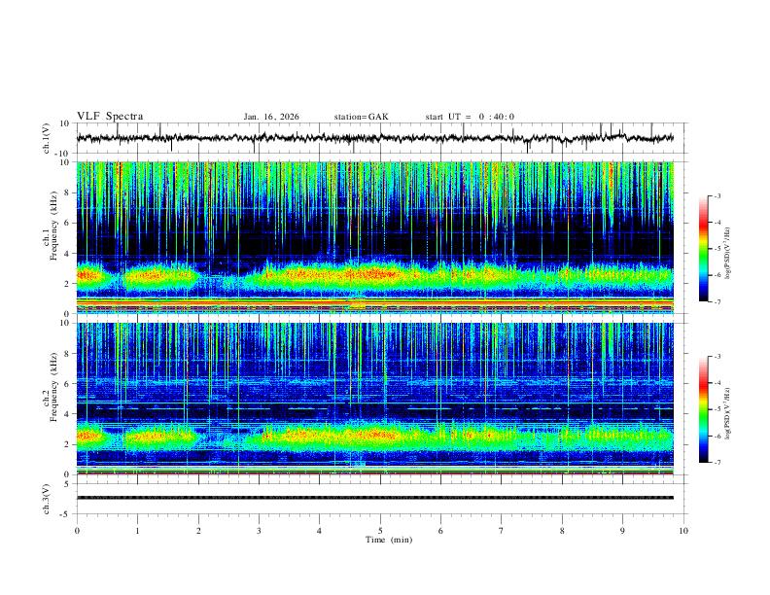Click the ch.1 spectrogram color scale bar
The width and height of the screenshot is (770, 595).
coord(703,249)
